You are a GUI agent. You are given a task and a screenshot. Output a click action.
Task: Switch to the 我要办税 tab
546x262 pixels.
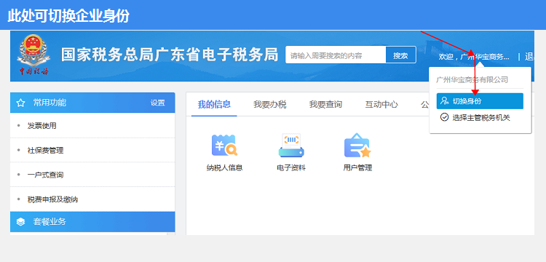[270, 104]
